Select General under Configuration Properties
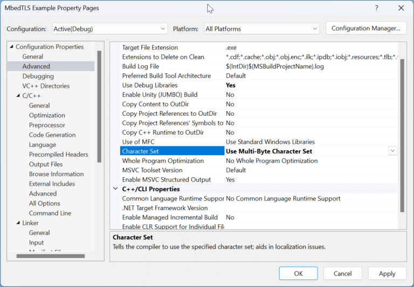414x287 pixels. 33,57
